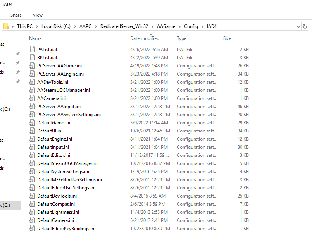Image resolution: width=312 pixels, height=239 pixels.
Task: Sort files by Date modified column
Action: click(x=145, y=38)
